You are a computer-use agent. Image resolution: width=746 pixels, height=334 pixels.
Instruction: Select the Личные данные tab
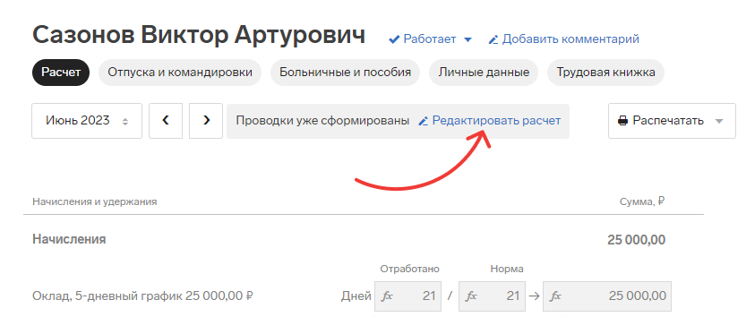(x=484, y=73)
